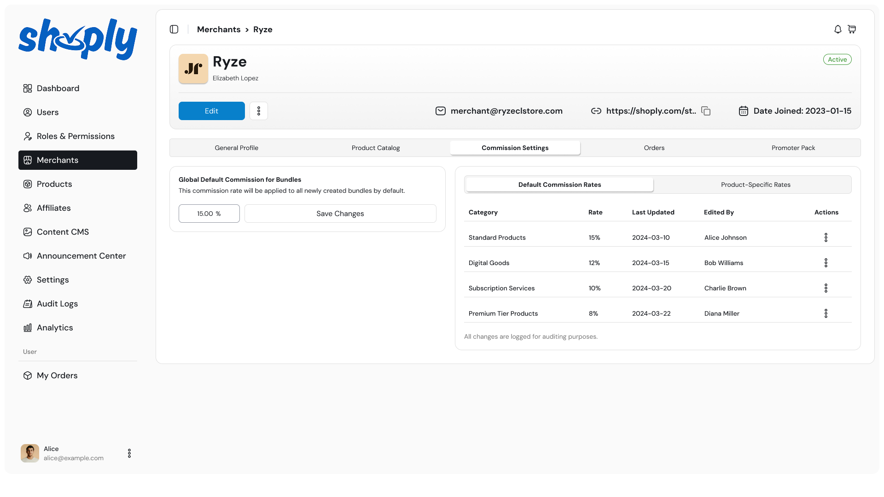Open the shoply store URL link
The image size is (884, 497).
click(651, 111)
